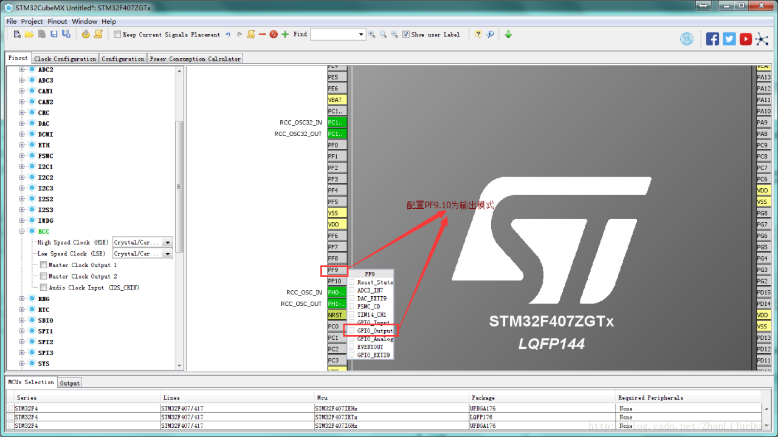Click the Package column header
This screenshot has height=437, width=778.
(543, 398)
